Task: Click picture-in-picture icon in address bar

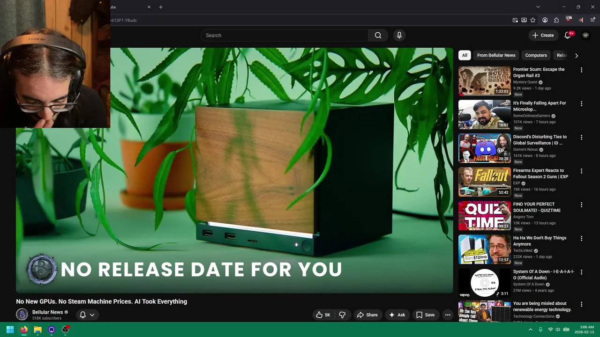Action: [515, 20]
